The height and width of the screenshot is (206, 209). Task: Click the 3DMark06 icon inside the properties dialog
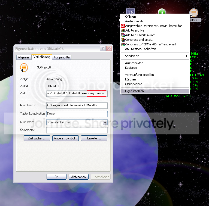pyautogui.click(x=24, y=67)
